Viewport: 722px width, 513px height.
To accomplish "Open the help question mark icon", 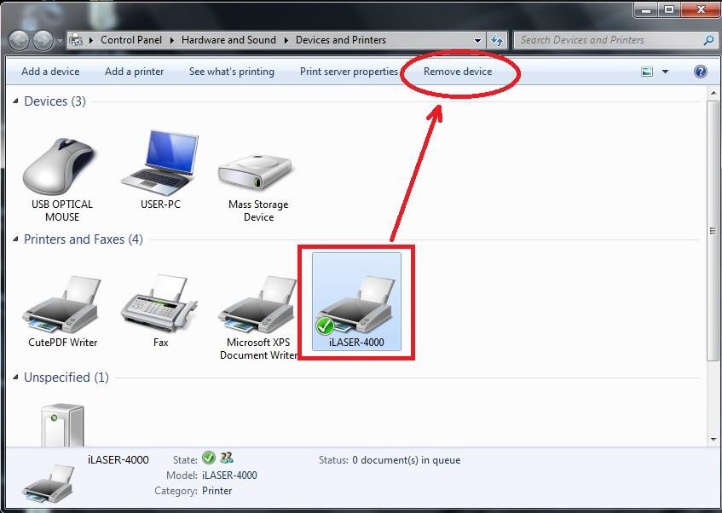I will click(x=701, y=72).
